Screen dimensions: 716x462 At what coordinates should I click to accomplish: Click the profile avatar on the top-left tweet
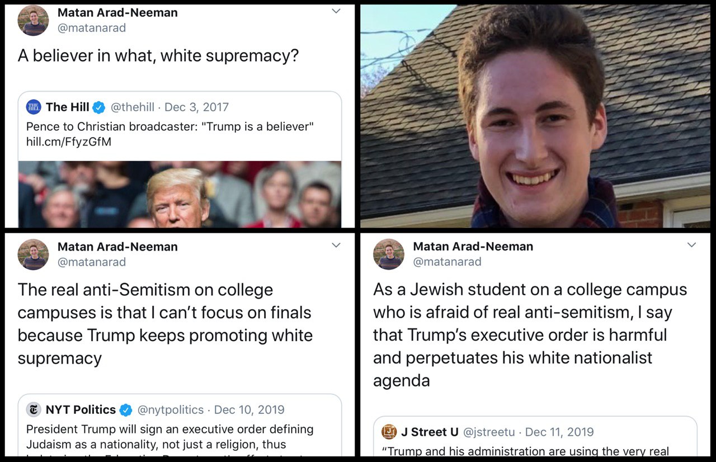(33, 20)
